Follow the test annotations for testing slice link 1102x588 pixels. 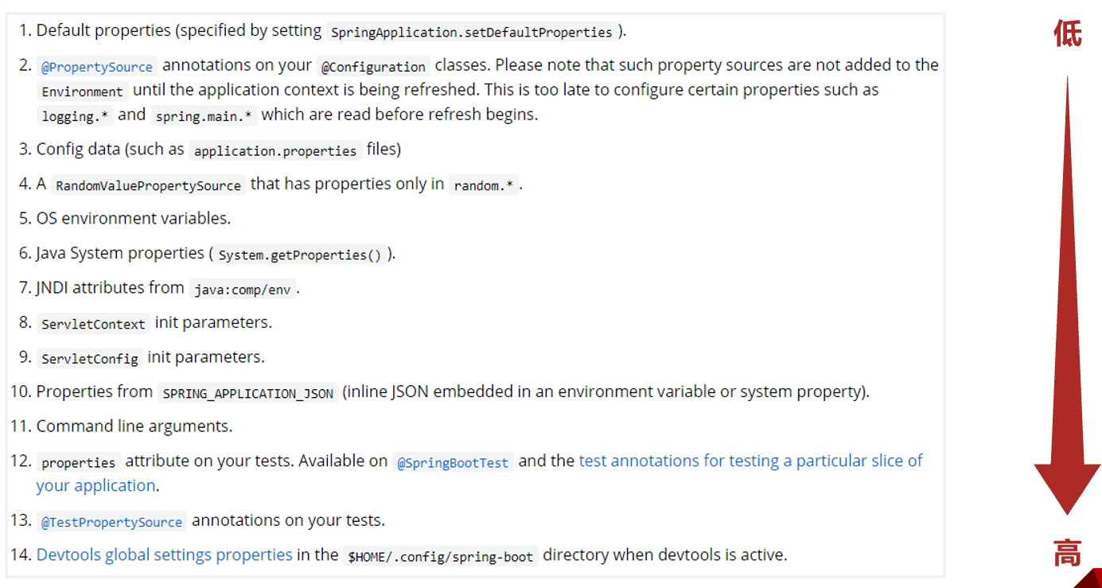click(x=750, y=461)
